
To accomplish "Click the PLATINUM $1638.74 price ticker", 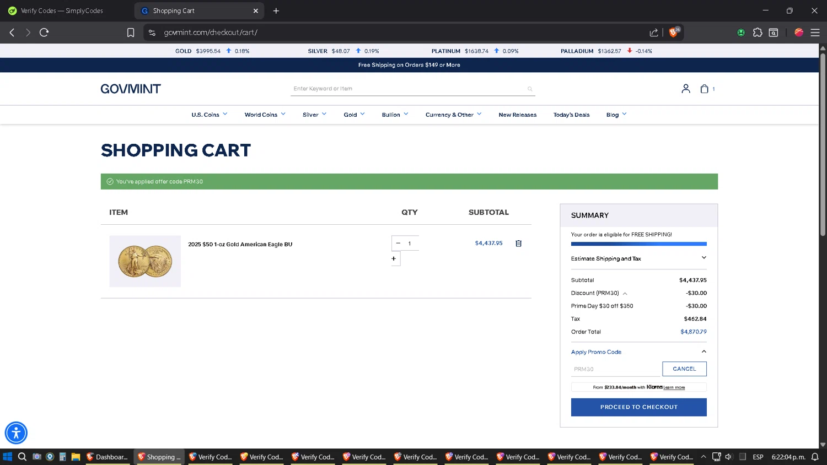I will click(x=475, y=51).
